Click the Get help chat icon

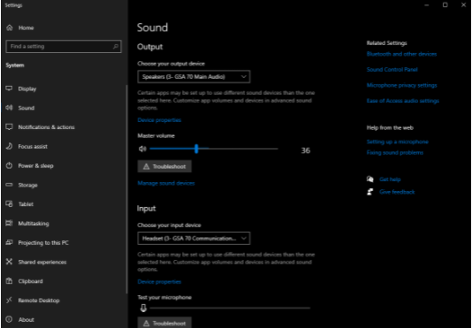coord(370,179)
